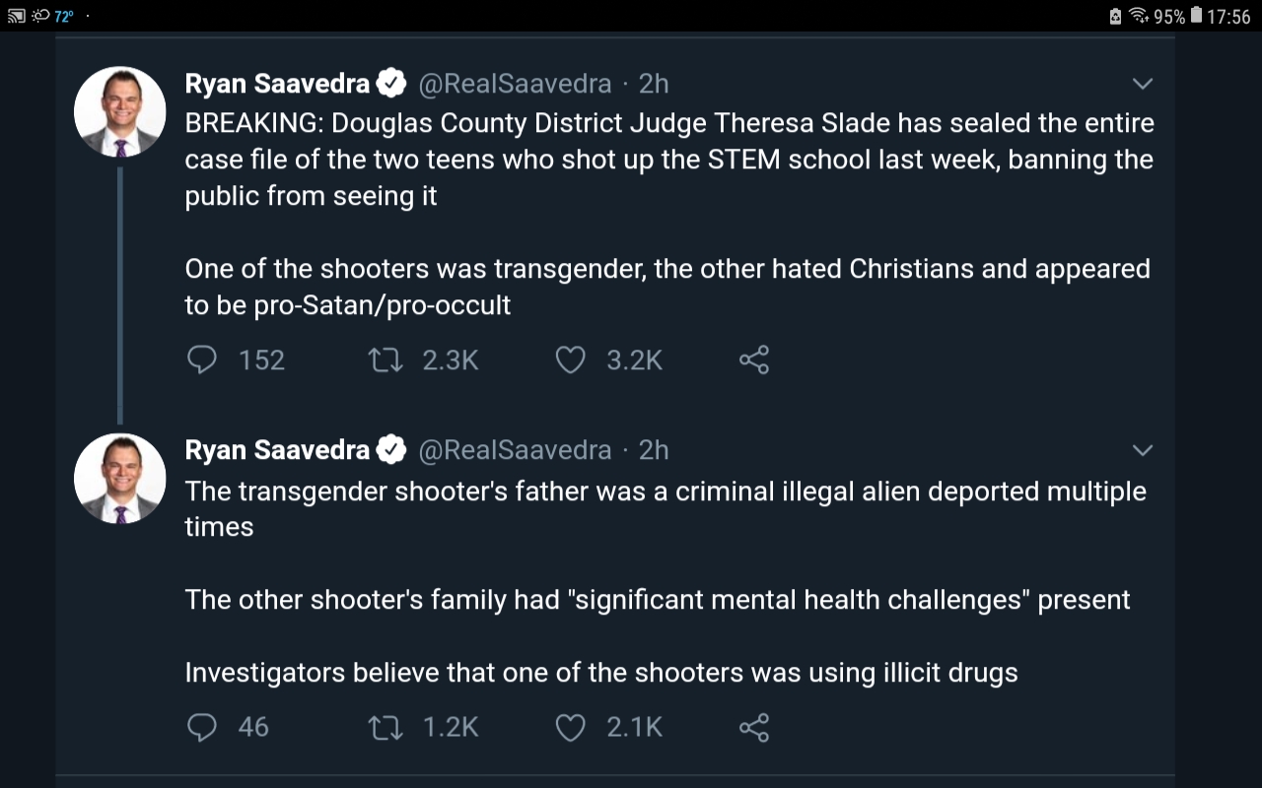1262x788 pixels.
Task: Expand the first tweet's options chevron
Action: click(x=1143, y=84)
